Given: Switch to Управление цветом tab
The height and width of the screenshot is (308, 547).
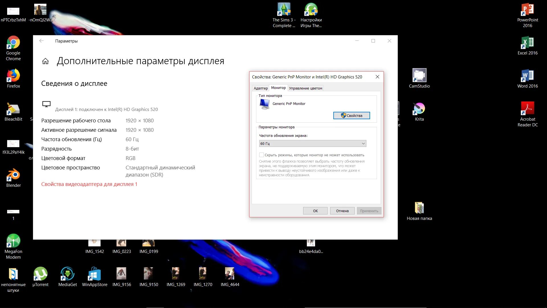Looking at the screenshot, I should 305,88.
